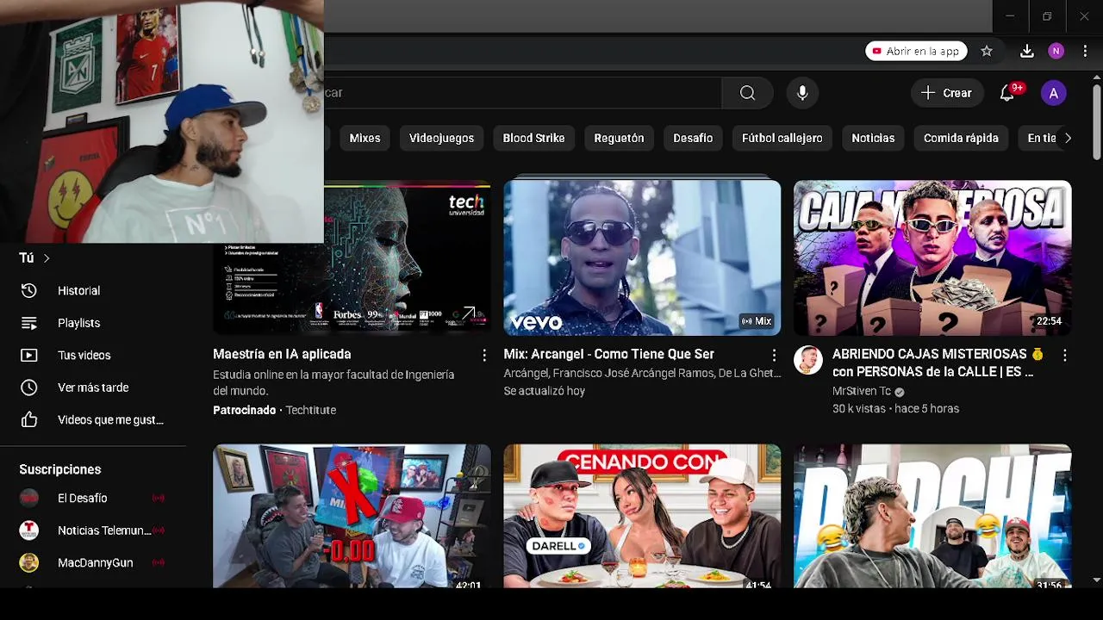
Task: Activate voice search microphone
Action: pos(802,93)
